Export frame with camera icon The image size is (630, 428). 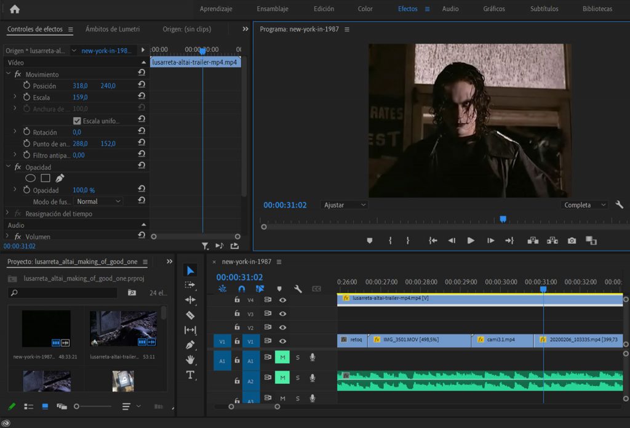572,241
